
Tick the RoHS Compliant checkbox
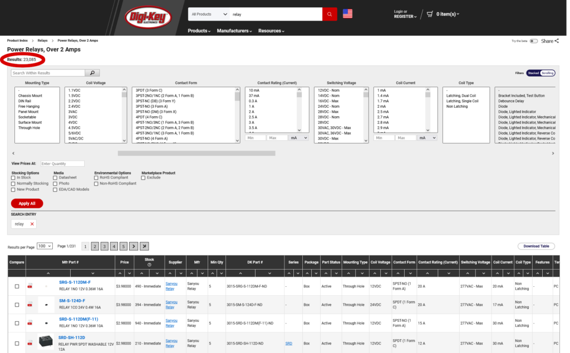(x=96, y=178)
